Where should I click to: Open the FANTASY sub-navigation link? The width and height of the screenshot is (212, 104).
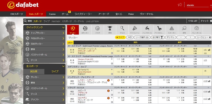[56, 21]
